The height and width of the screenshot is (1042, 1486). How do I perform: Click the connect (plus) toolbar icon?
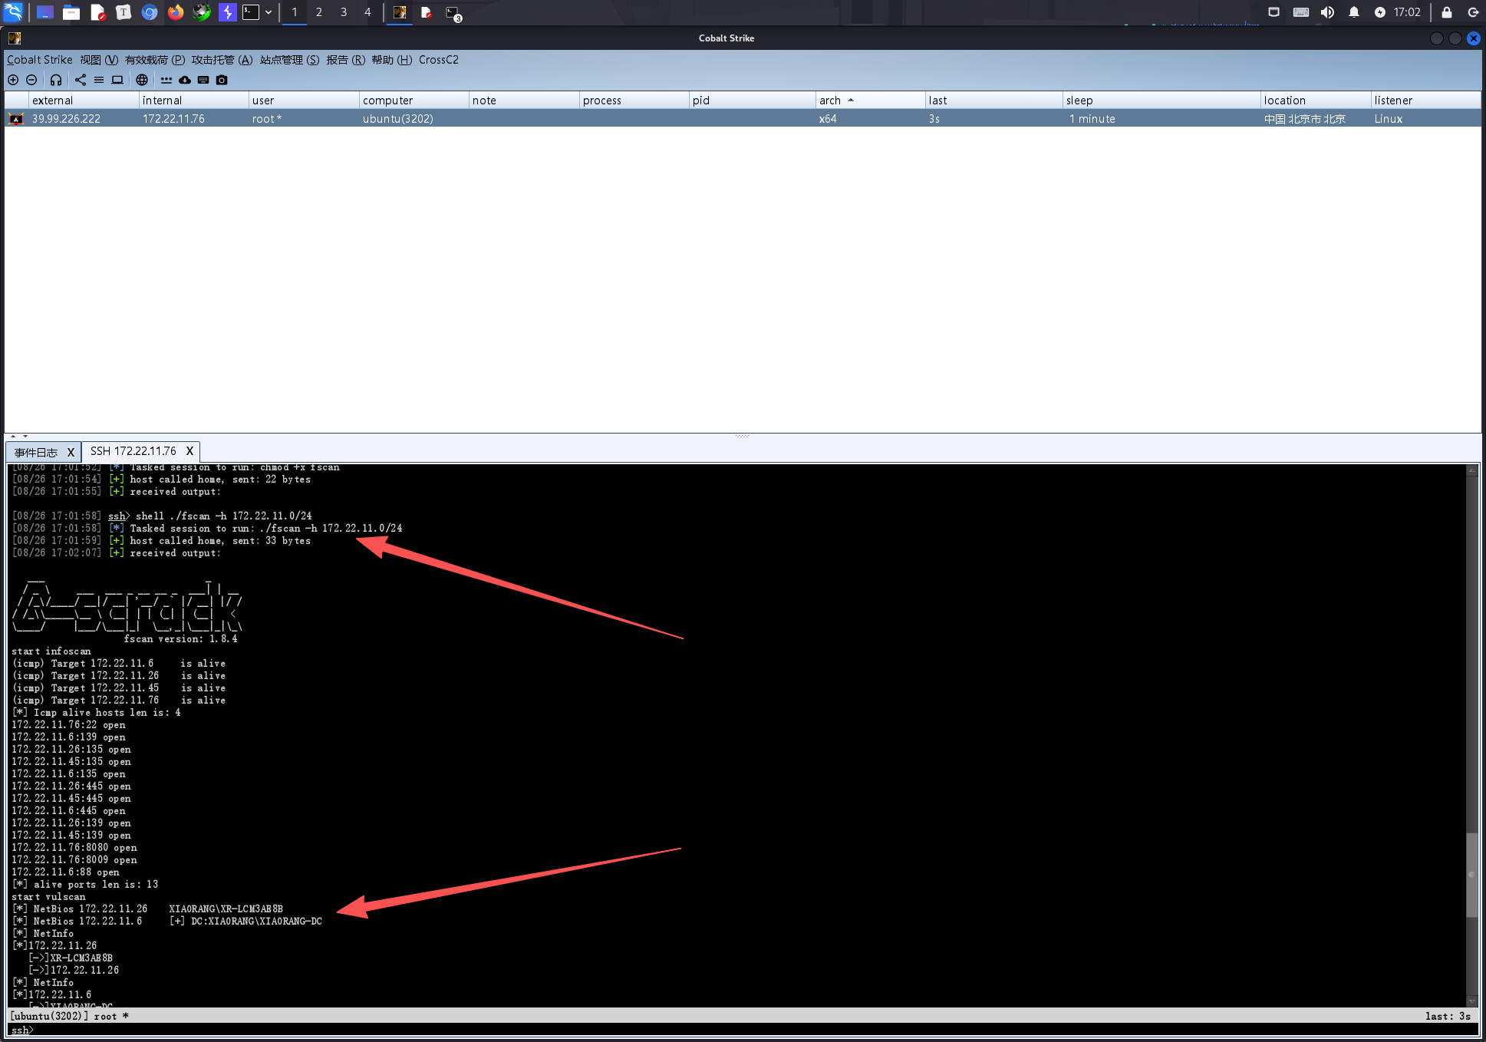[x=13, y=80]
